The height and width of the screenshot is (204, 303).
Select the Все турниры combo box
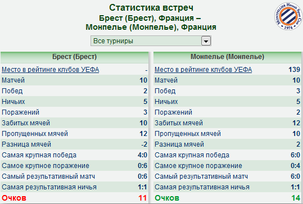tap(151, 41)
